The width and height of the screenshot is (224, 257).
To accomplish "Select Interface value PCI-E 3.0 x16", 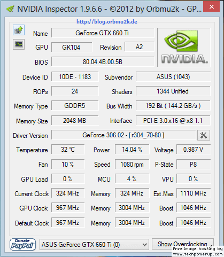I will point(173,121).
